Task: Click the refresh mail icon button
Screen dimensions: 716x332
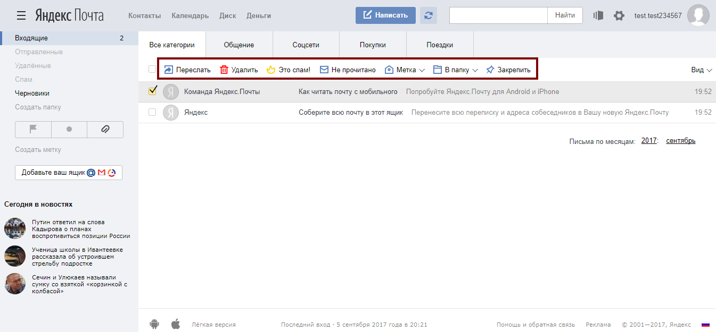Action: click(429, 15)
